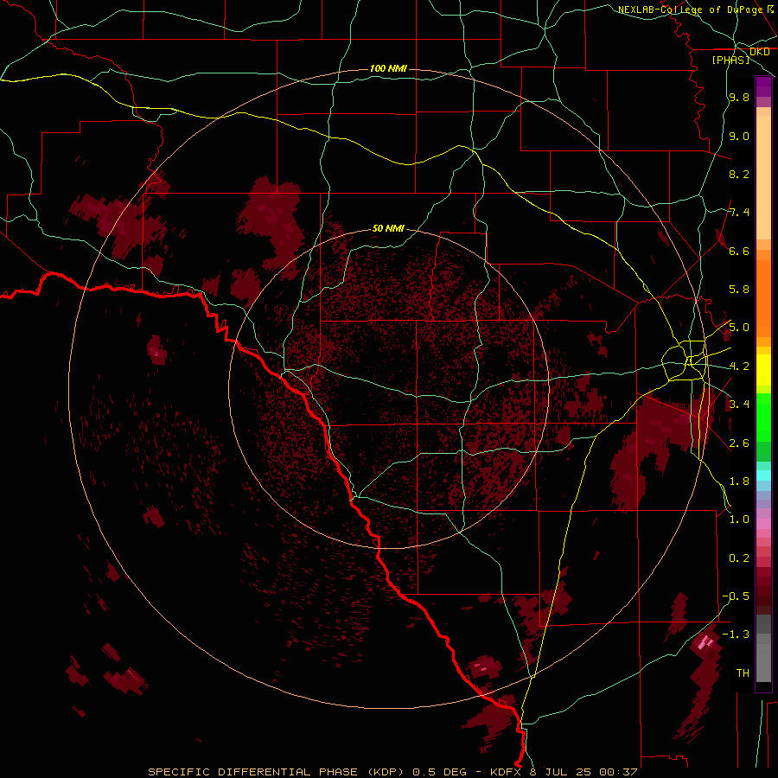
Task: Click the 6.6 value on the color scale
Action: (x=739, y=251)
